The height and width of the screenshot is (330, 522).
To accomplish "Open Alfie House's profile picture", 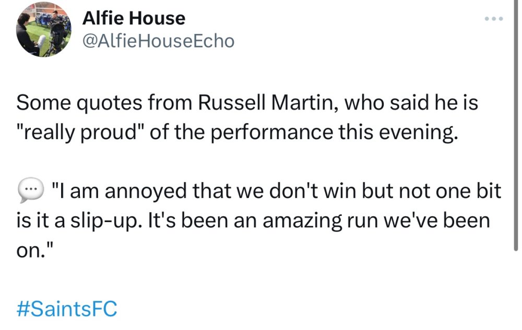I will click(43, 30).
